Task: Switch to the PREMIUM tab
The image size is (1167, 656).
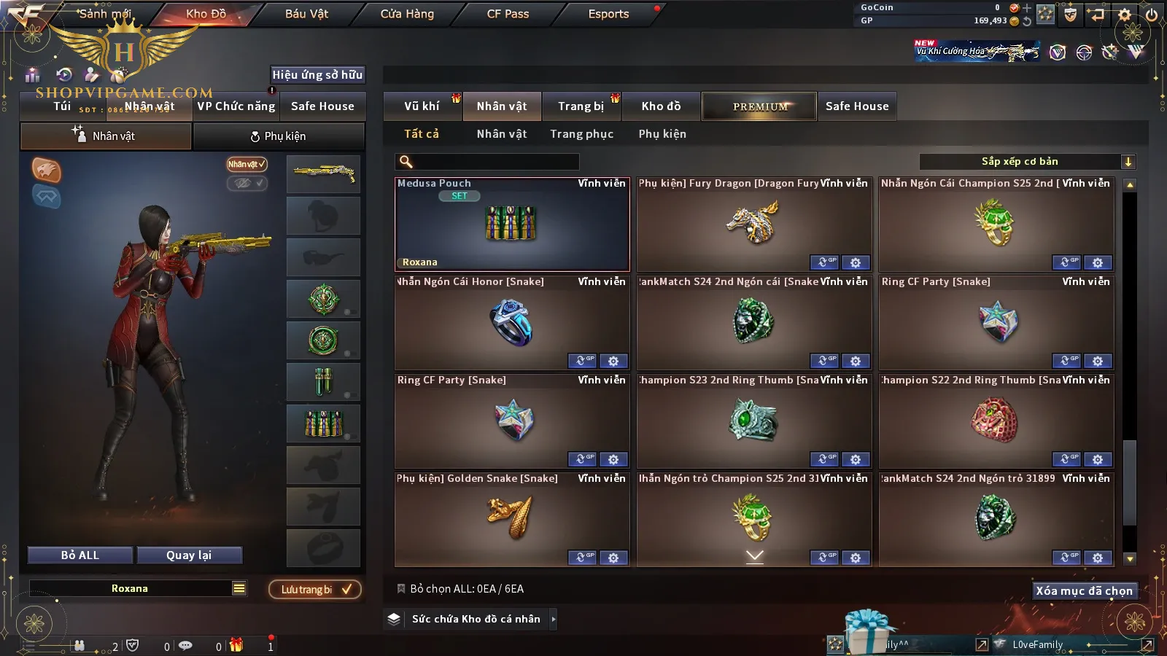Action: (759, 106)
